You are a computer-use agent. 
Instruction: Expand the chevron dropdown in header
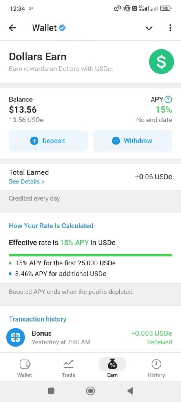tap(149, 28)
